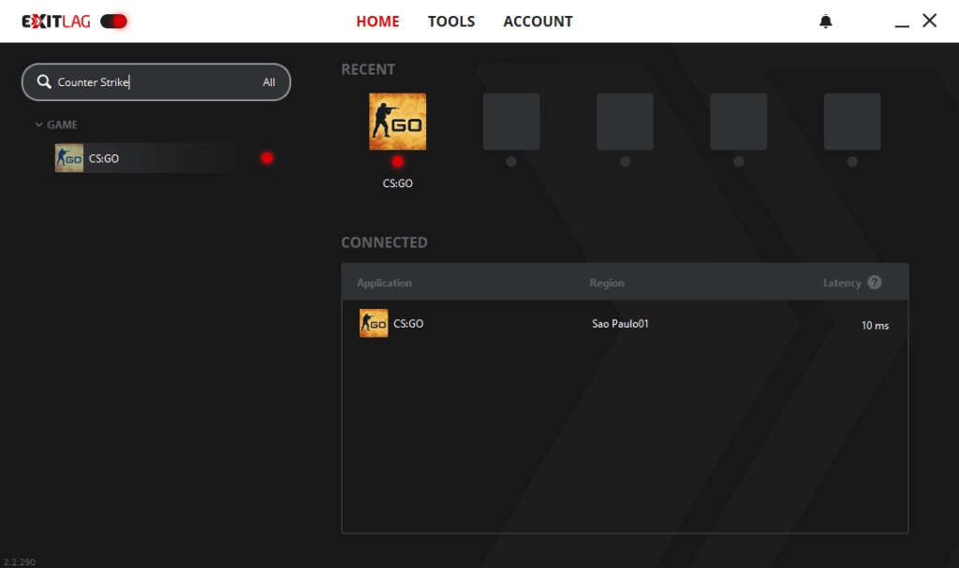Switch to the TOOLS tab
The width and height of the screenshot is (959, 568).
click(x=451, y=21)
